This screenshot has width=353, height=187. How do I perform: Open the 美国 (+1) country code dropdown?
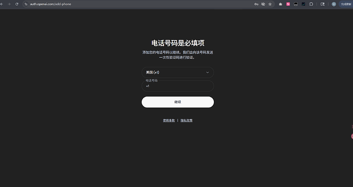(178, 73)
